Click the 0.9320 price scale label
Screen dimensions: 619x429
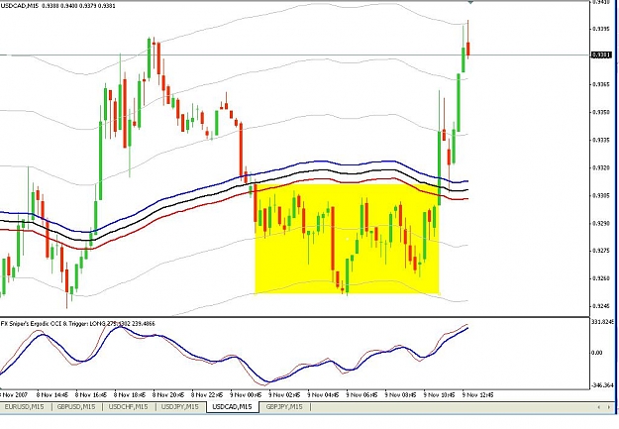click(601, 167)
